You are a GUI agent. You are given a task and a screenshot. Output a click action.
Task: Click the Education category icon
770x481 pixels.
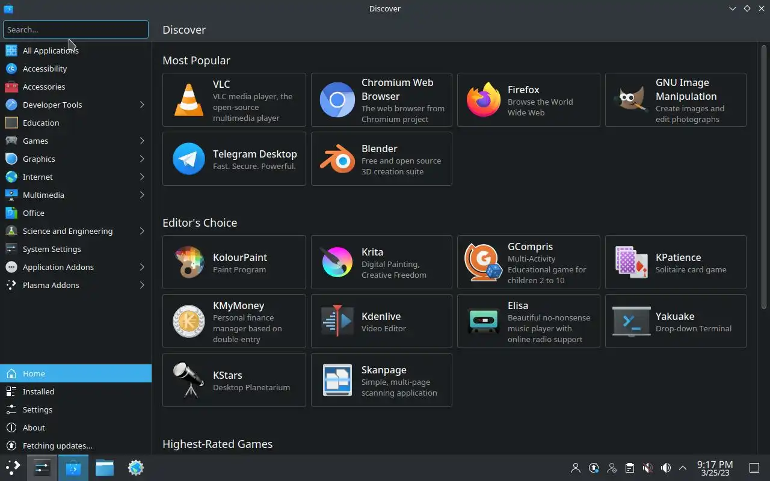pos(11,123)
